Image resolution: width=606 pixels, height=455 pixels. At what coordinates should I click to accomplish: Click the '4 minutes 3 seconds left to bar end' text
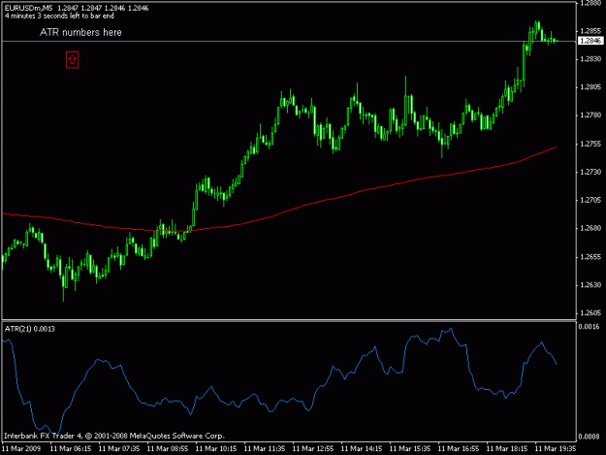click(59, 16)
